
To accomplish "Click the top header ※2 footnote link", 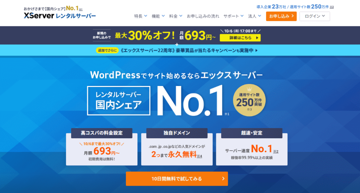I will pyautogui.click(x=332, y=7).
